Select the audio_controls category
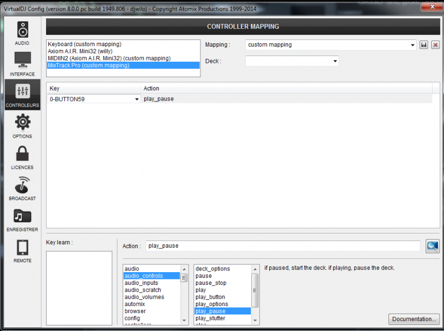This screenshot has width=444, height=331. tap(152, 275)
